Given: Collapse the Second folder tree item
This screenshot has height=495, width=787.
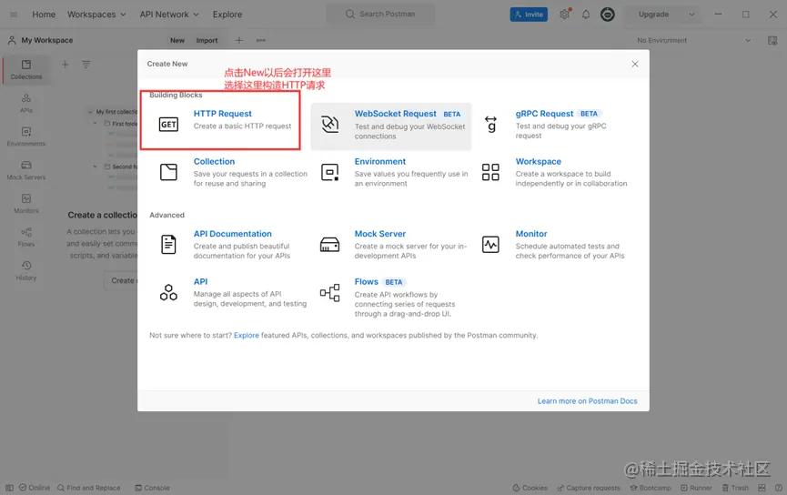Looking at the screenshot, I should click(x=95, y=167).
